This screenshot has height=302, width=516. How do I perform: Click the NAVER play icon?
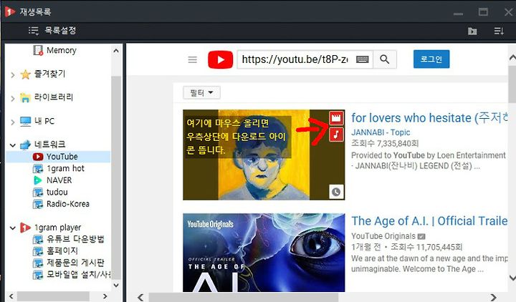click(38, 180)
